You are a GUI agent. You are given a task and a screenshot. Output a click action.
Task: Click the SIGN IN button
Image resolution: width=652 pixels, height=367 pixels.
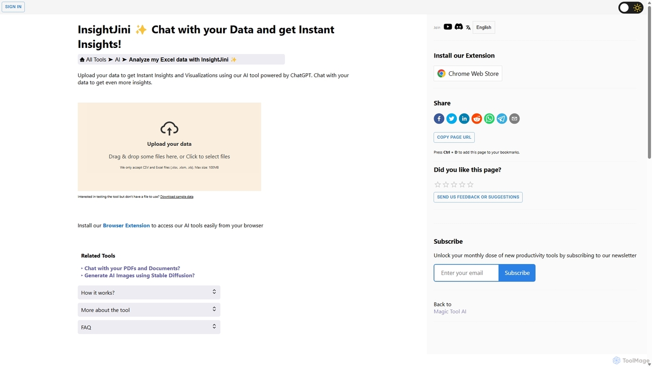tap(13, 7)
